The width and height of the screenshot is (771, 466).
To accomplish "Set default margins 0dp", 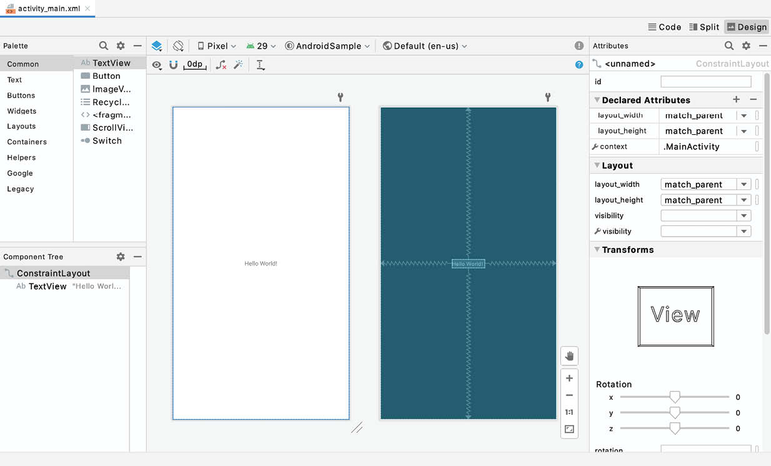I will (x=195, y=64).
